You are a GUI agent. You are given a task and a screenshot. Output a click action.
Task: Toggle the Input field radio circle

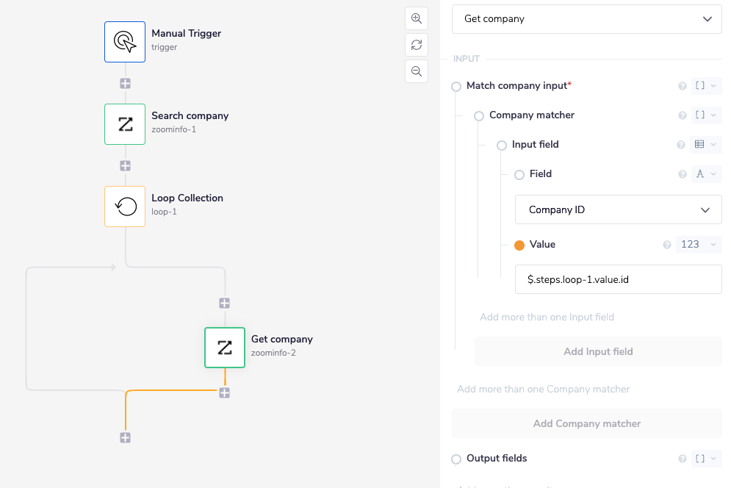pyautogui.click(x=503, y=145)
